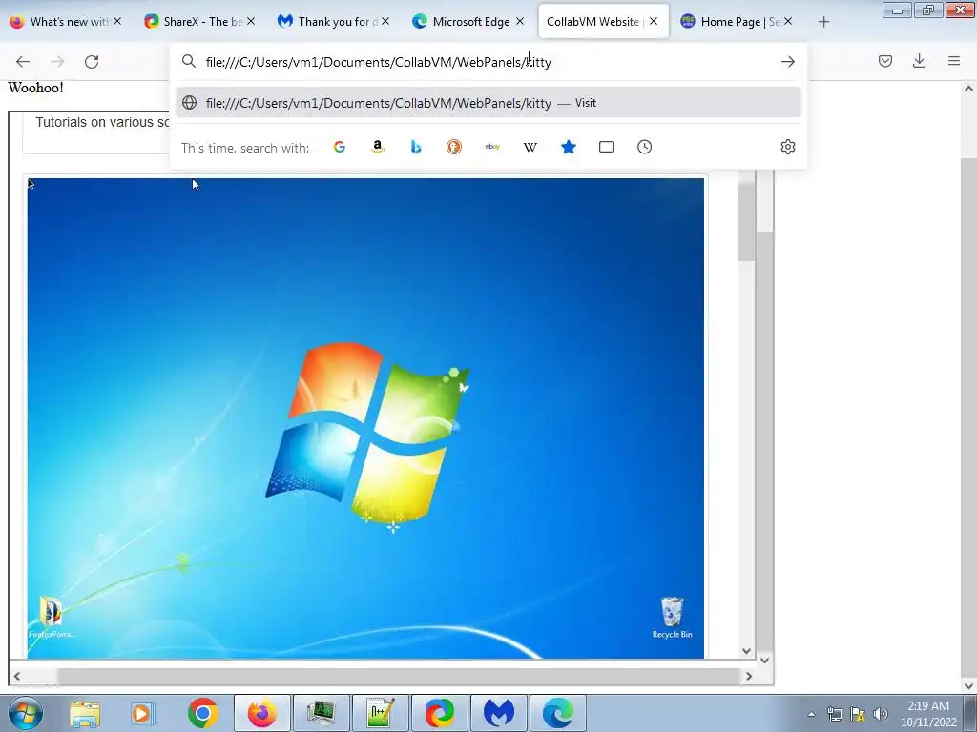Switch to Firefox in taskbar
The image size is (977, 732).
tap(262, 713)
